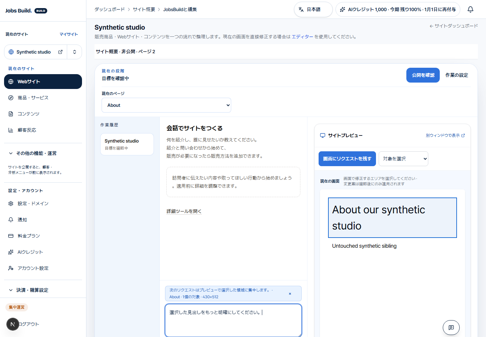Open Synthetic studio in external window icon

(60, 52)
